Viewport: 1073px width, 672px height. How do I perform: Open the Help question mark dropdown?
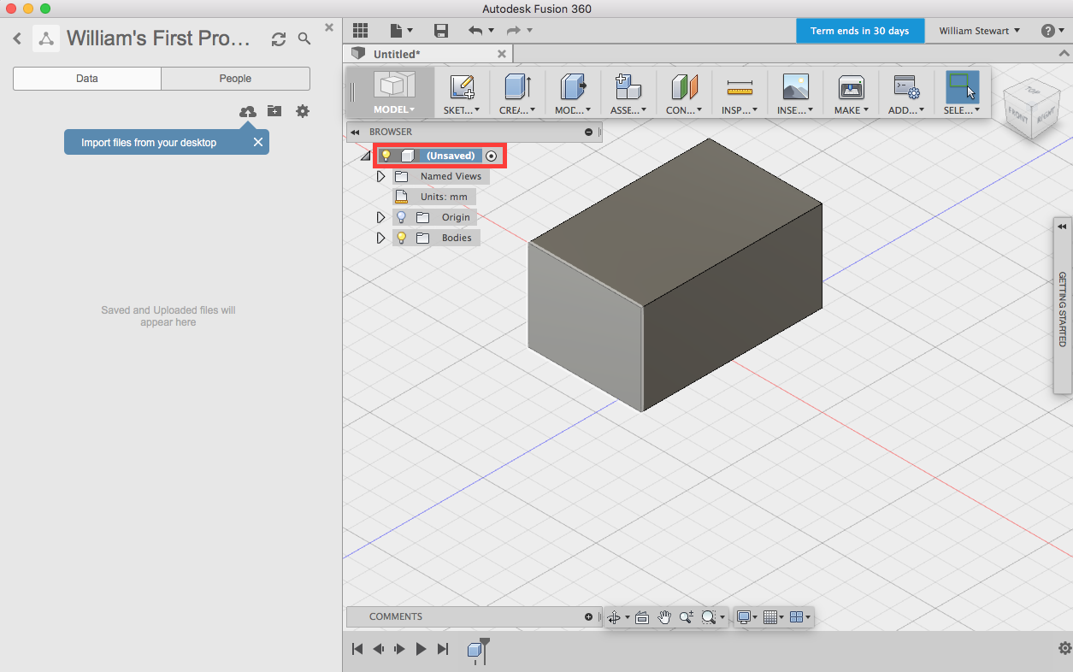click(1051, 31)
